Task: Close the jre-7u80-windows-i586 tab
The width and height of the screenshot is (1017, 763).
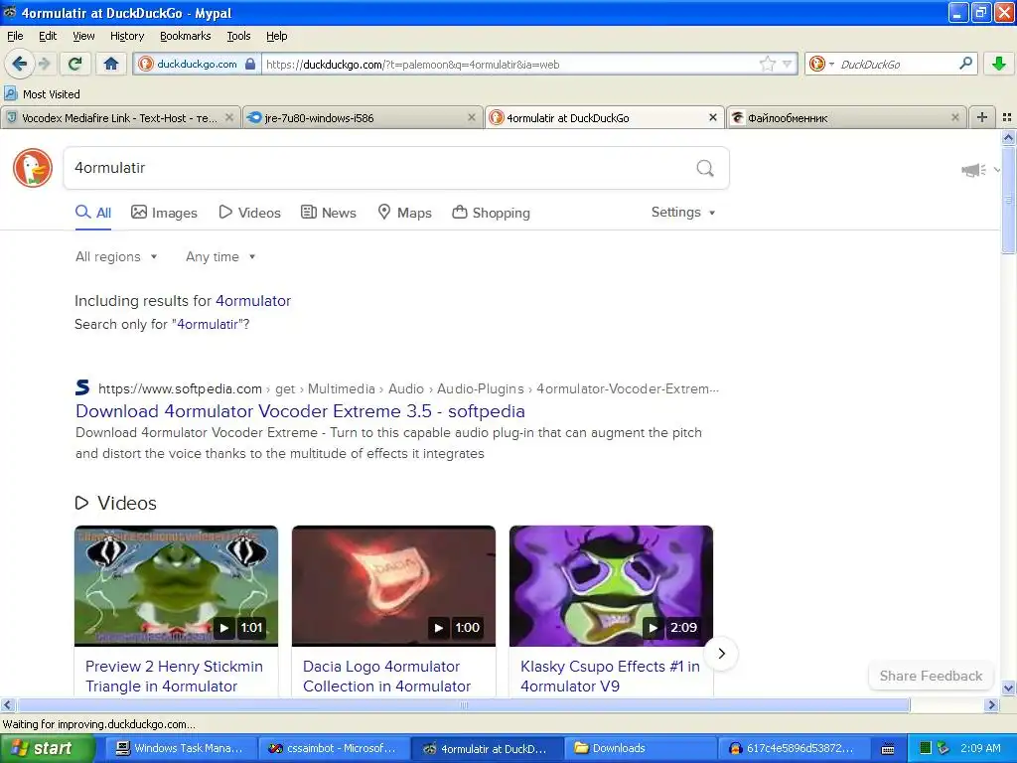Action: point(472,117)
